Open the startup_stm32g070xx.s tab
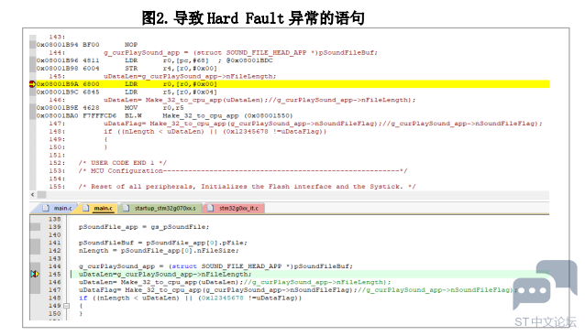 coord(161,208)
